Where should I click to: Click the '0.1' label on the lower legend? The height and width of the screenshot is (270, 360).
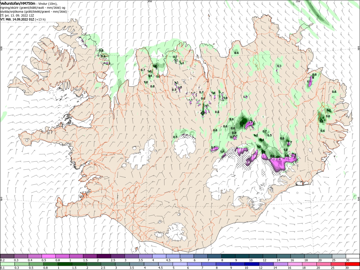click(x=2, y=268)
